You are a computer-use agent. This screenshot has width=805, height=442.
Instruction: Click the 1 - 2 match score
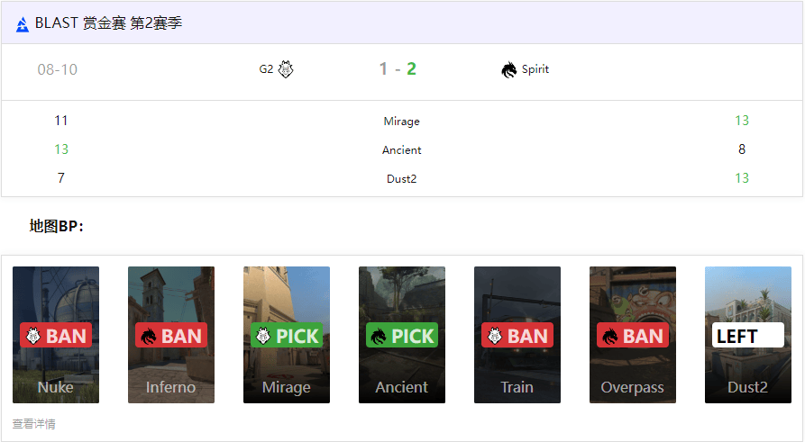(x=398, y=68)
